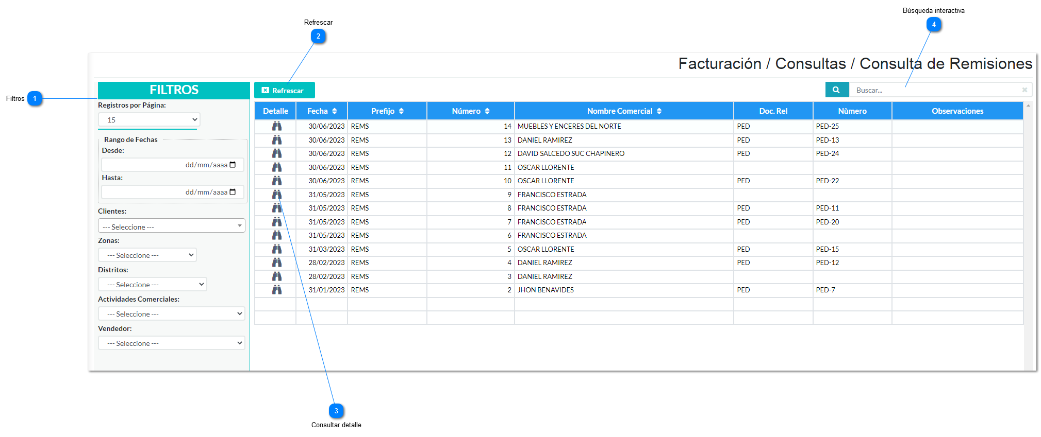Image resolution: width=1041 pixels, height=437 pixels.
Task: Consult detail of remission number 8
Action: point(277,208)
